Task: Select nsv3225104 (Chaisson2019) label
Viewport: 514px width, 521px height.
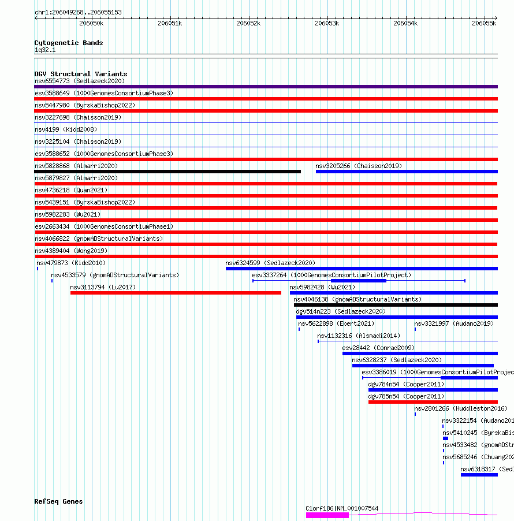Action: 78,142
